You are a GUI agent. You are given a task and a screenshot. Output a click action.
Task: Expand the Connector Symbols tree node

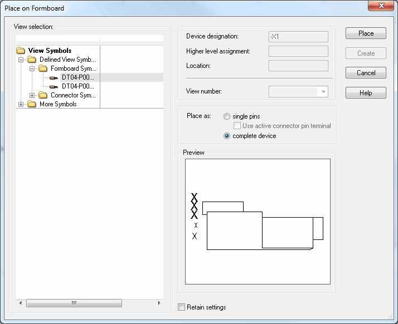[32, 95]
